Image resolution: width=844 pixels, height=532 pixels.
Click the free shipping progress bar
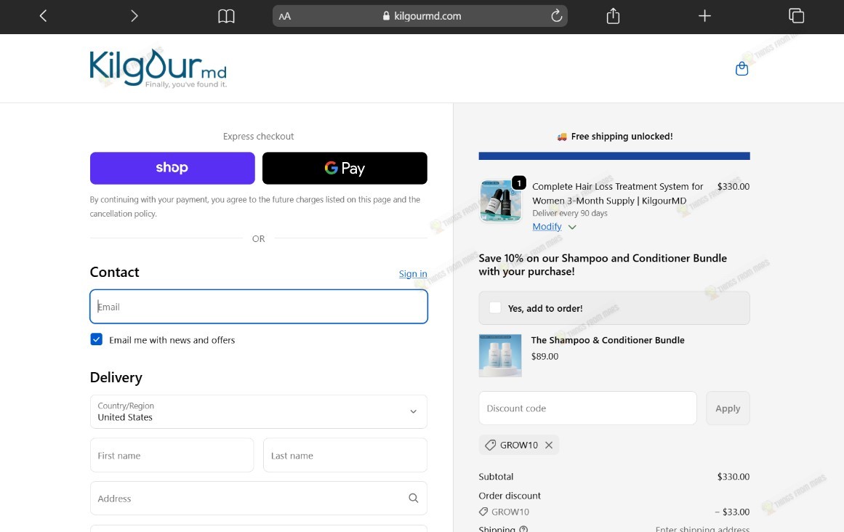point(614,156)
